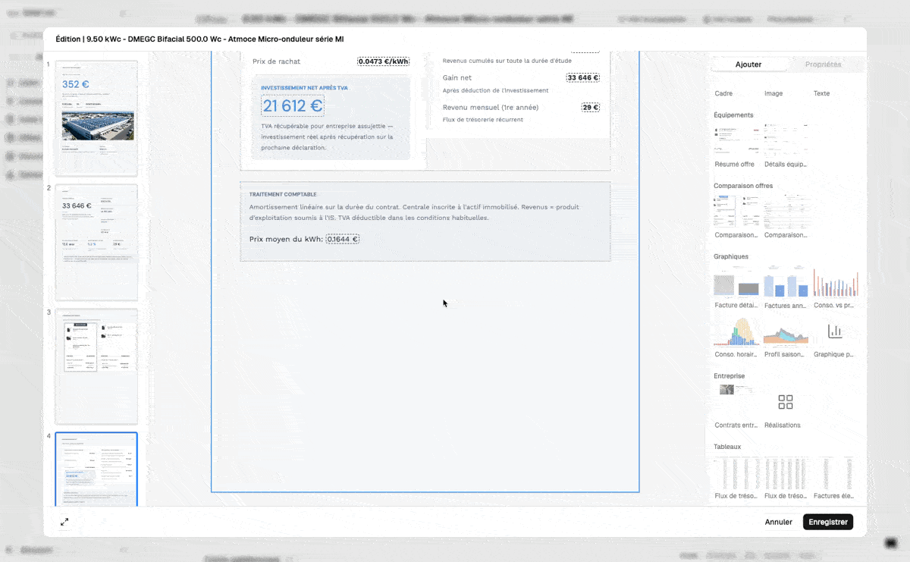Insert the Réalisations grid block
The height and width of the screenshot is (562, 910).
point(785,403)
